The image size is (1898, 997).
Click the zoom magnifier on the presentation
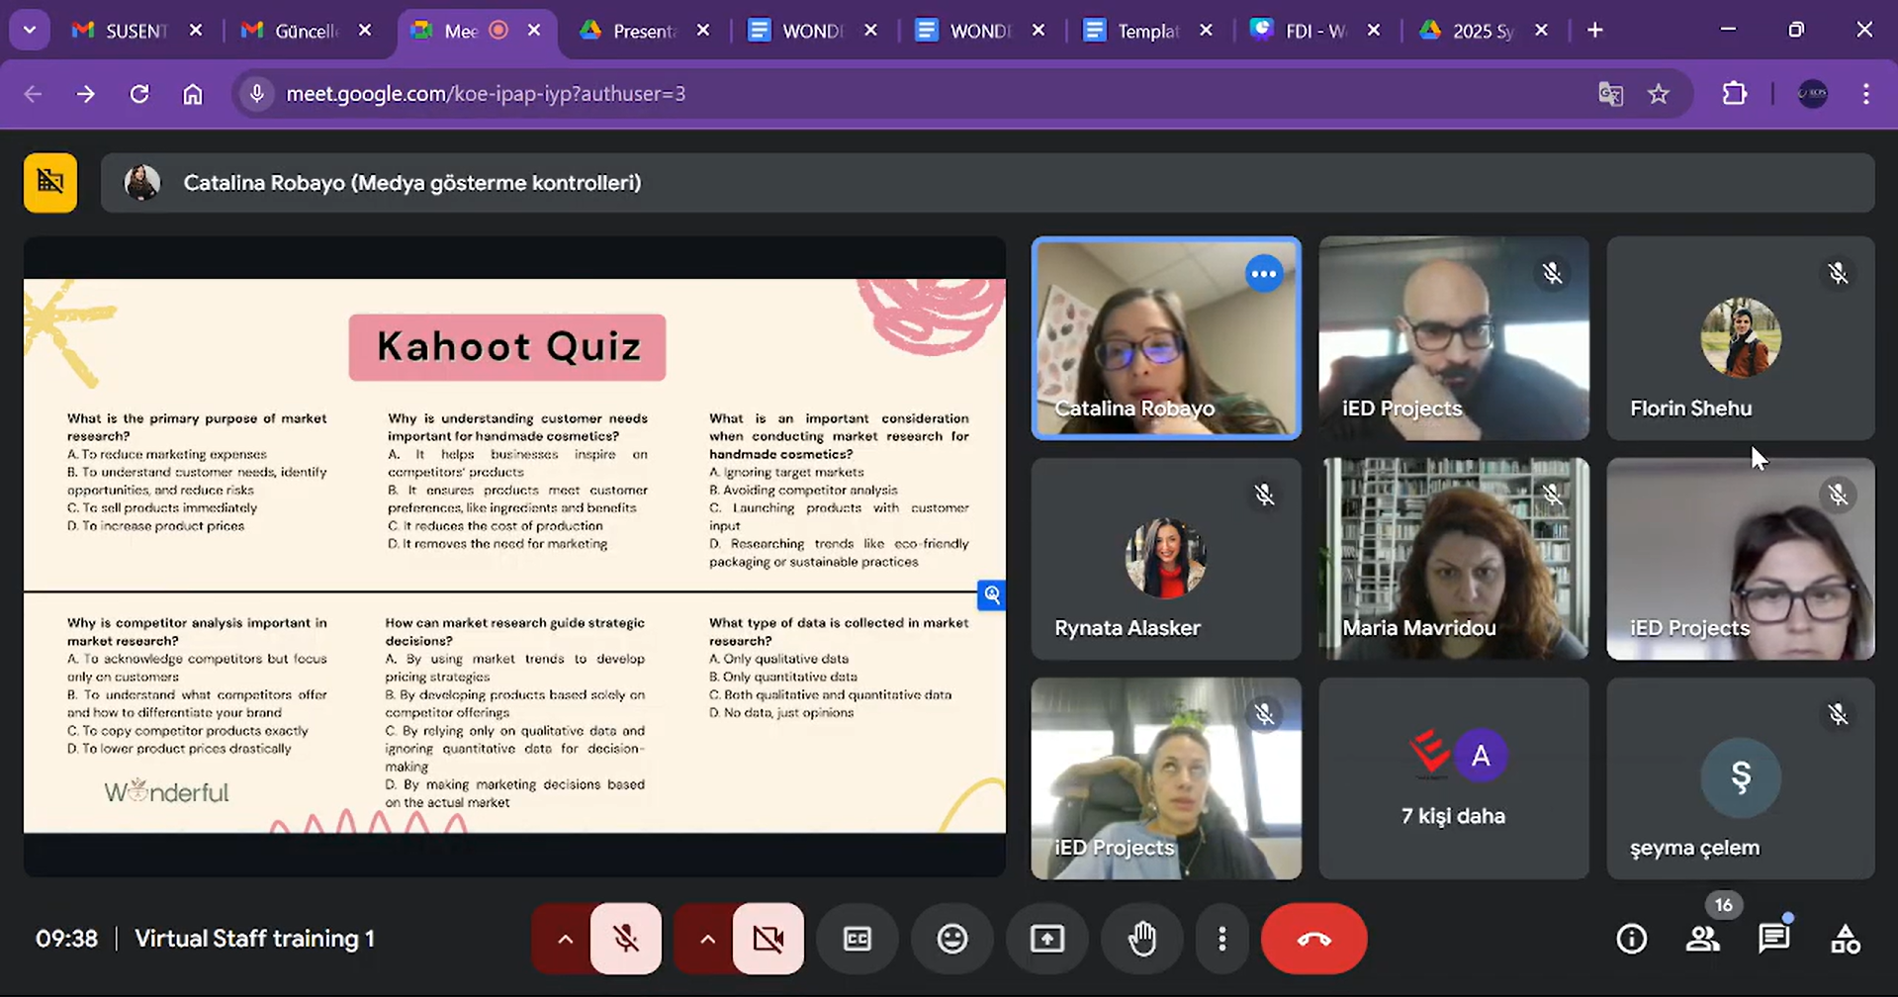(991, 594)
